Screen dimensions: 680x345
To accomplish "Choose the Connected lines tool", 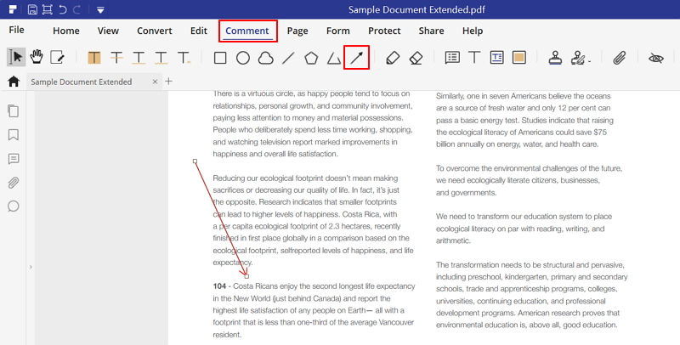I will (333, 58).
